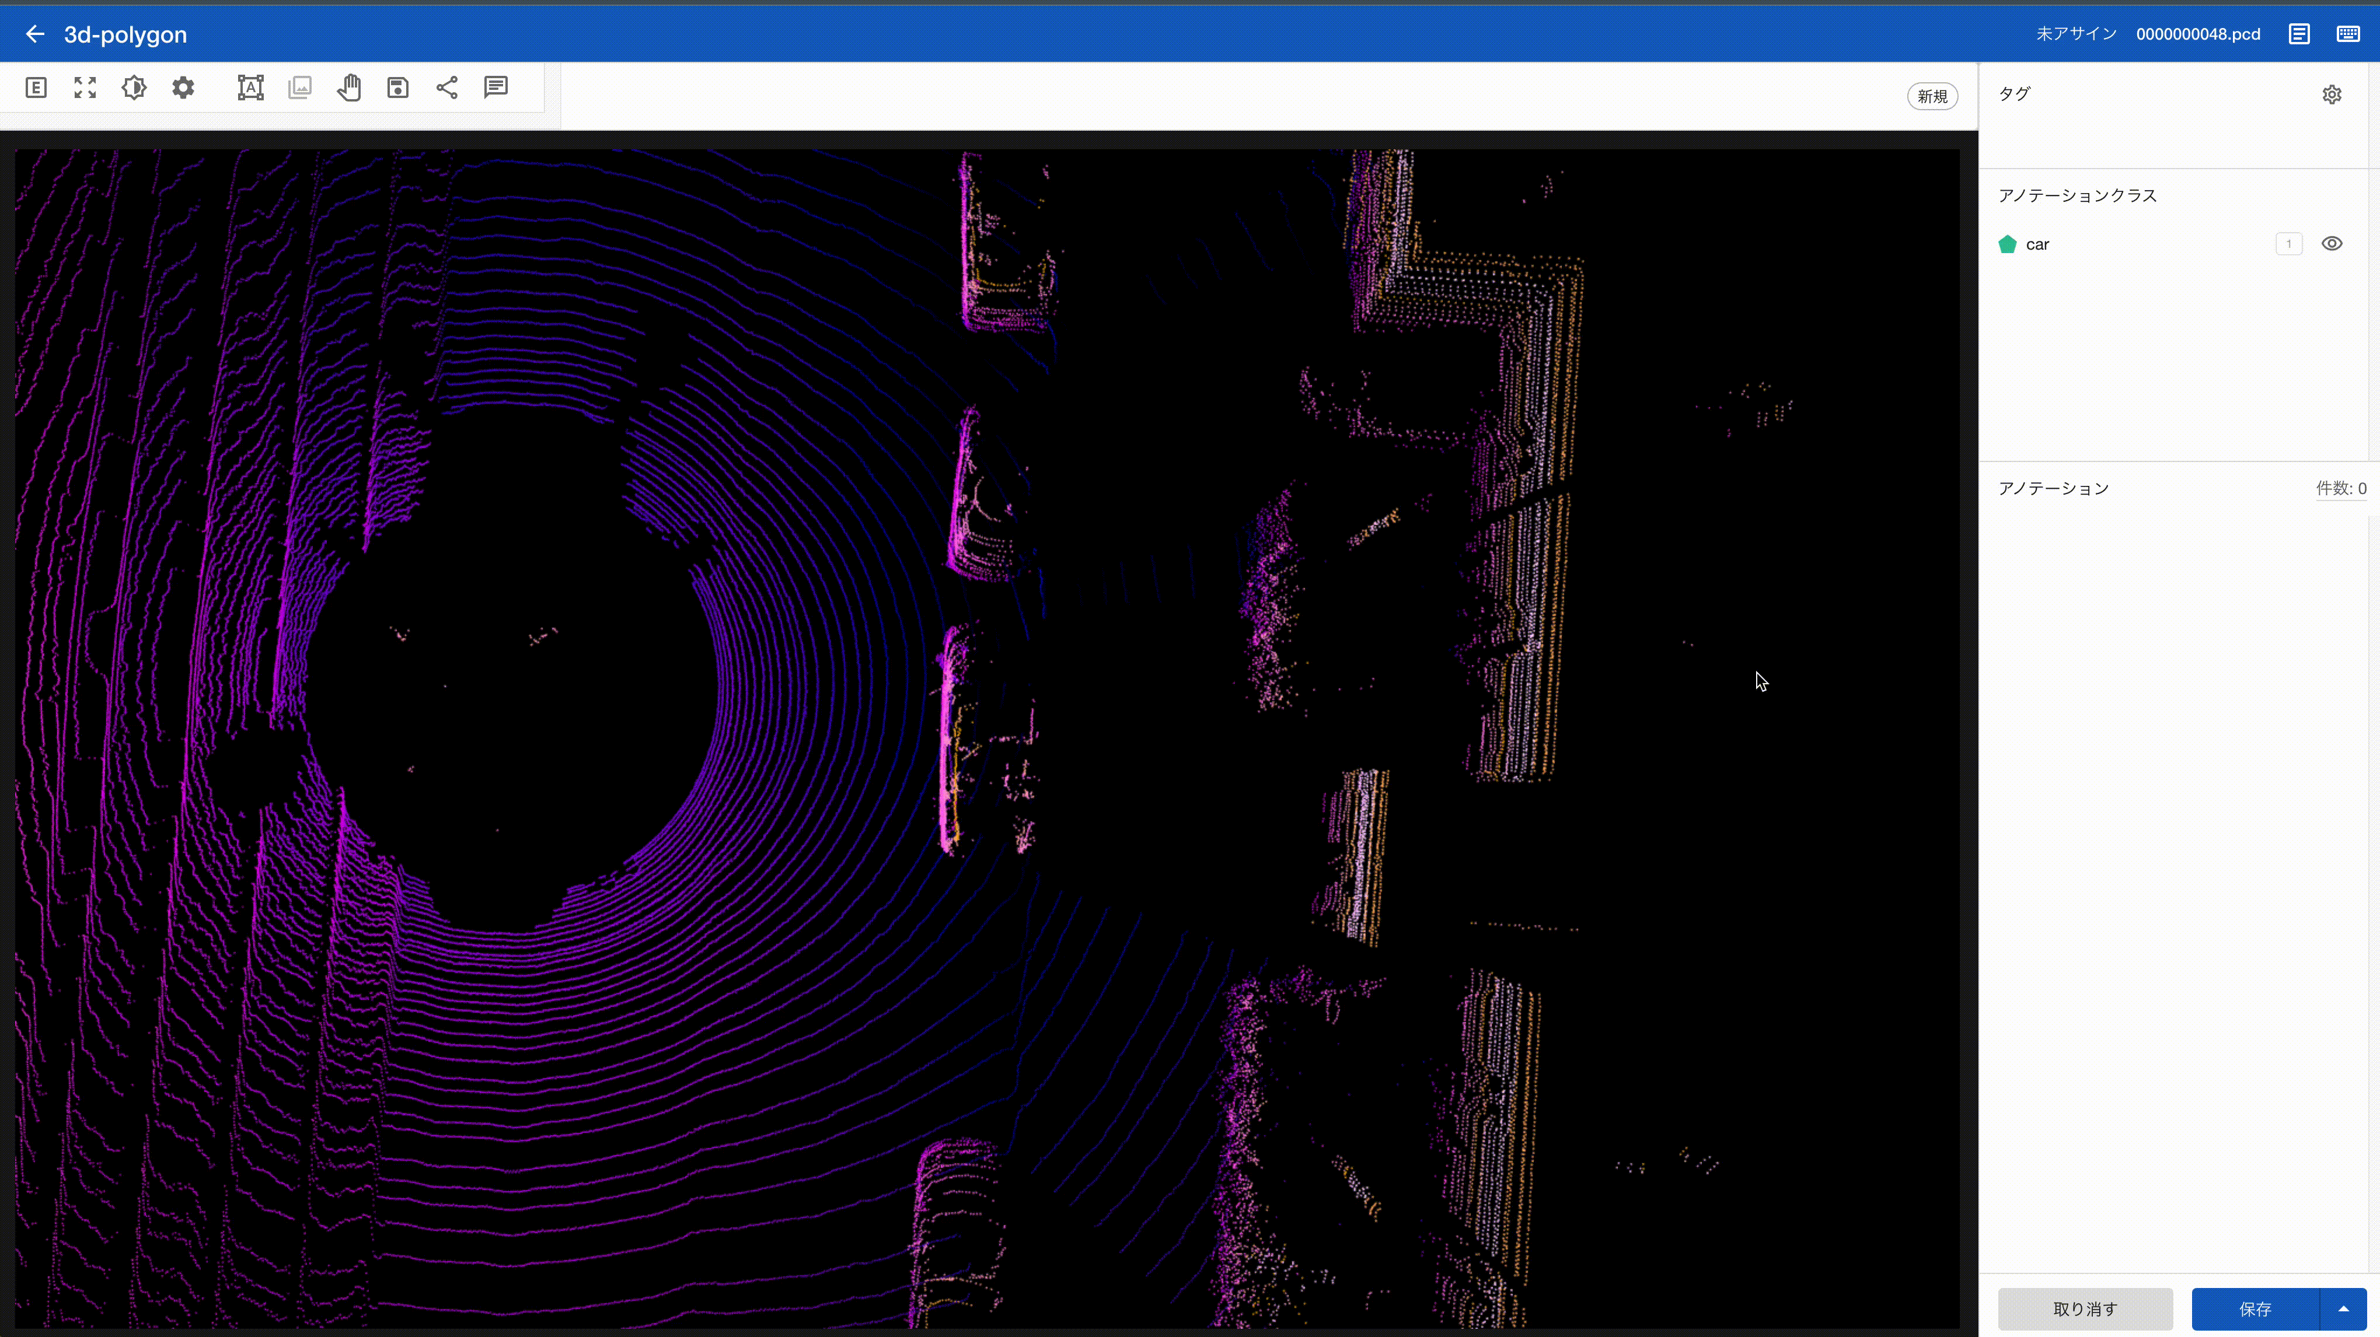The width and height of the screenshot is (2380, 1337).
Task: Select the car annotation class
Action: [x=2037, y=244]
